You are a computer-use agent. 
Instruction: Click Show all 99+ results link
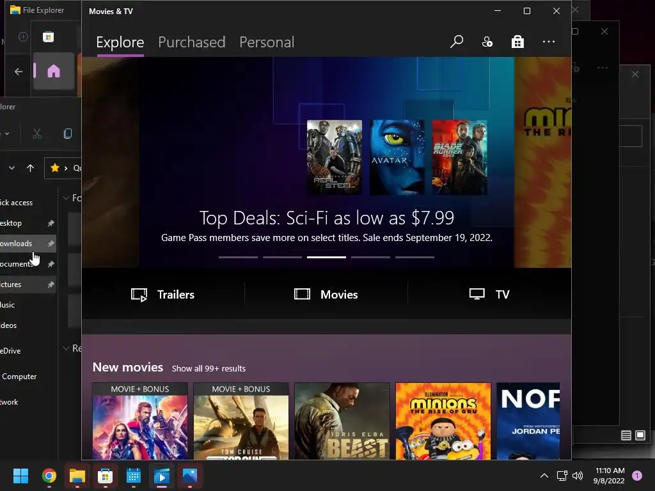[x=209, y=368]
